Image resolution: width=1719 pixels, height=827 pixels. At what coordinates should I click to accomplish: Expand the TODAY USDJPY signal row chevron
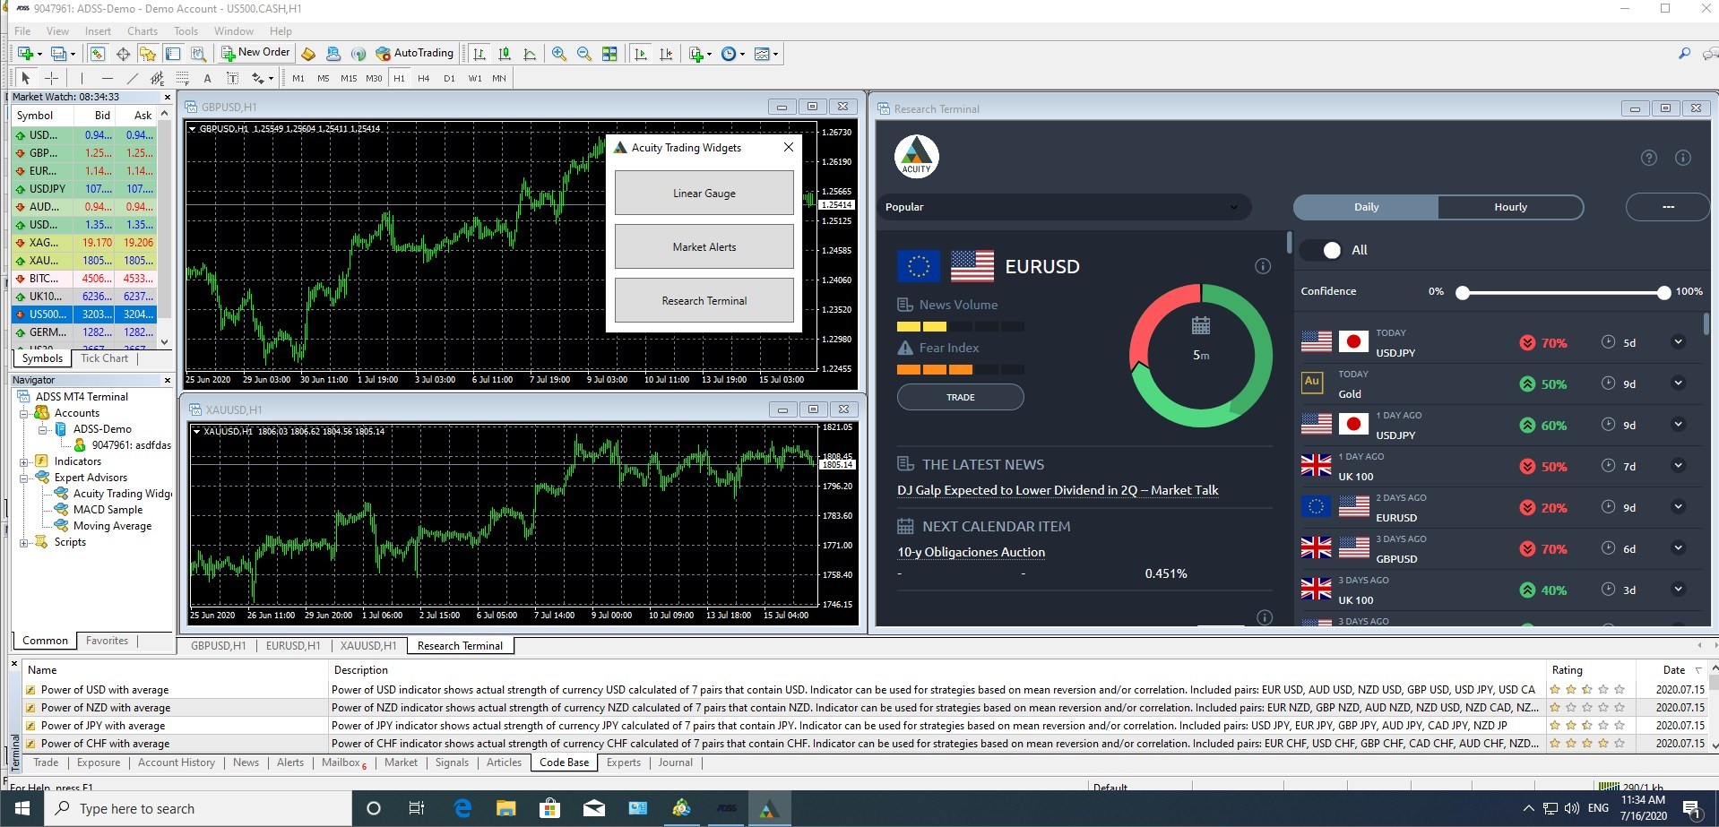[1678, 342]
